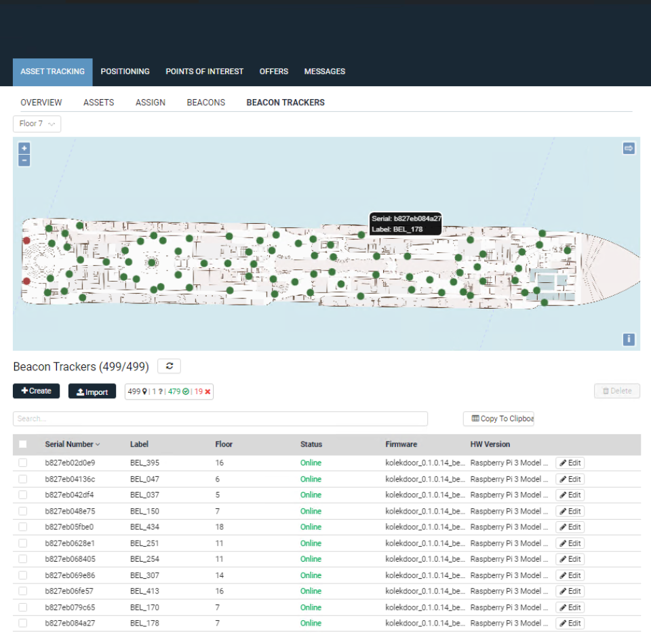The height and width of the screenshot is (633, 651).
Task: Switch to the BEACONS tab
Action: (x=205, y=102)
